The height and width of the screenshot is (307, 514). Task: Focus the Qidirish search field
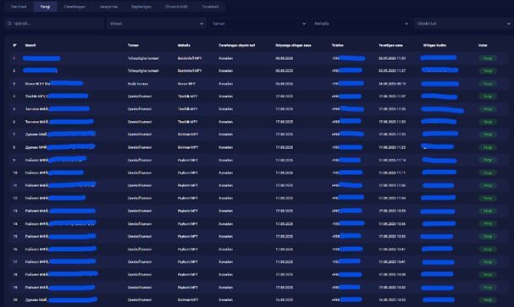point(54,24)
